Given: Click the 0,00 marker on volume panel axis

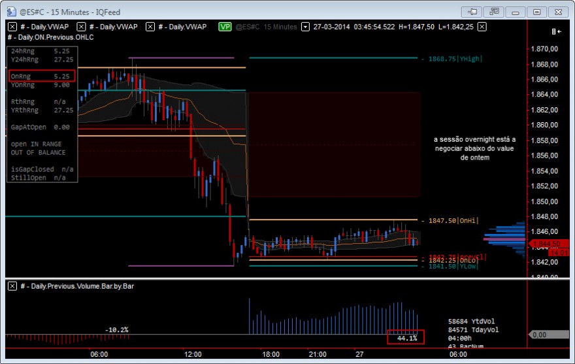Looking at the screenshot, I should point(549,335).
